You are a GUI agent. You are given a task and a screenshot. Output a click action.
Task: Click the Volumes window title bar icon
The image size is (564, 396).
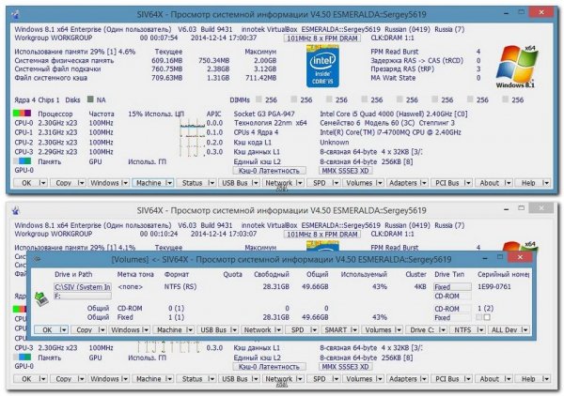click(x=37, y=259)
